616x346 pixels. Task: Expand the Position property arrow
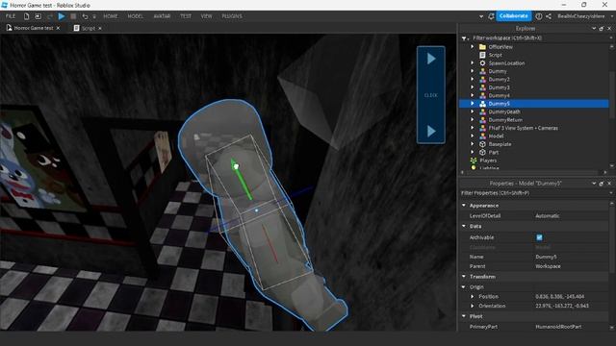(x=473, y=296)
